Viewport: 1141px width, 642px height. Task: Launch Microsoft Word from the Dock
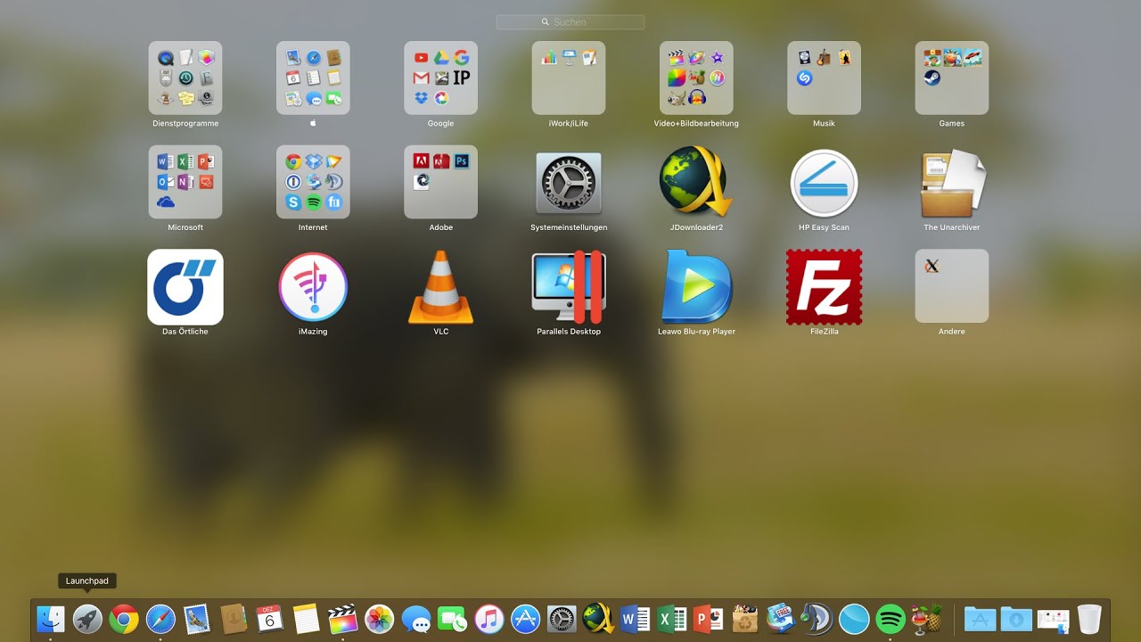point(635,619)
